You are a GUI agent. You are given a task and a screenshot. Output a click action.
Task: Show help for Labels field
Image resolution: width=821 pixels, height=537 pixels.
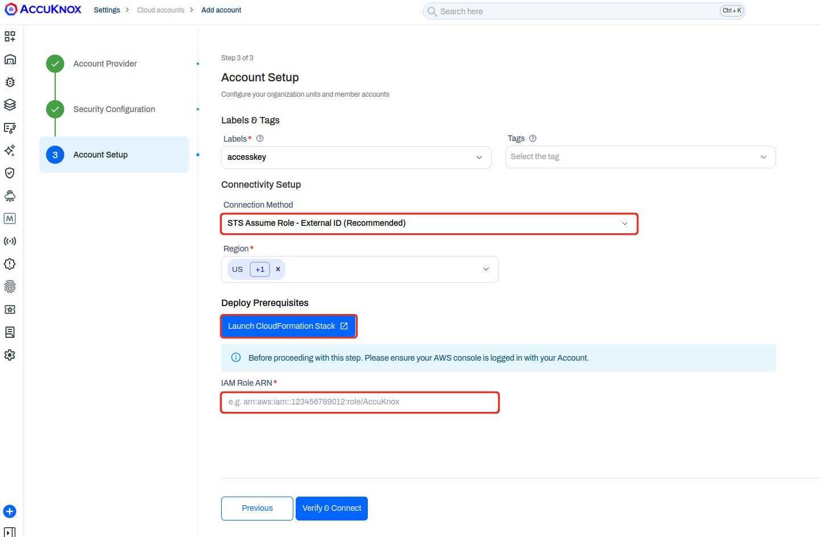point(260,138)
